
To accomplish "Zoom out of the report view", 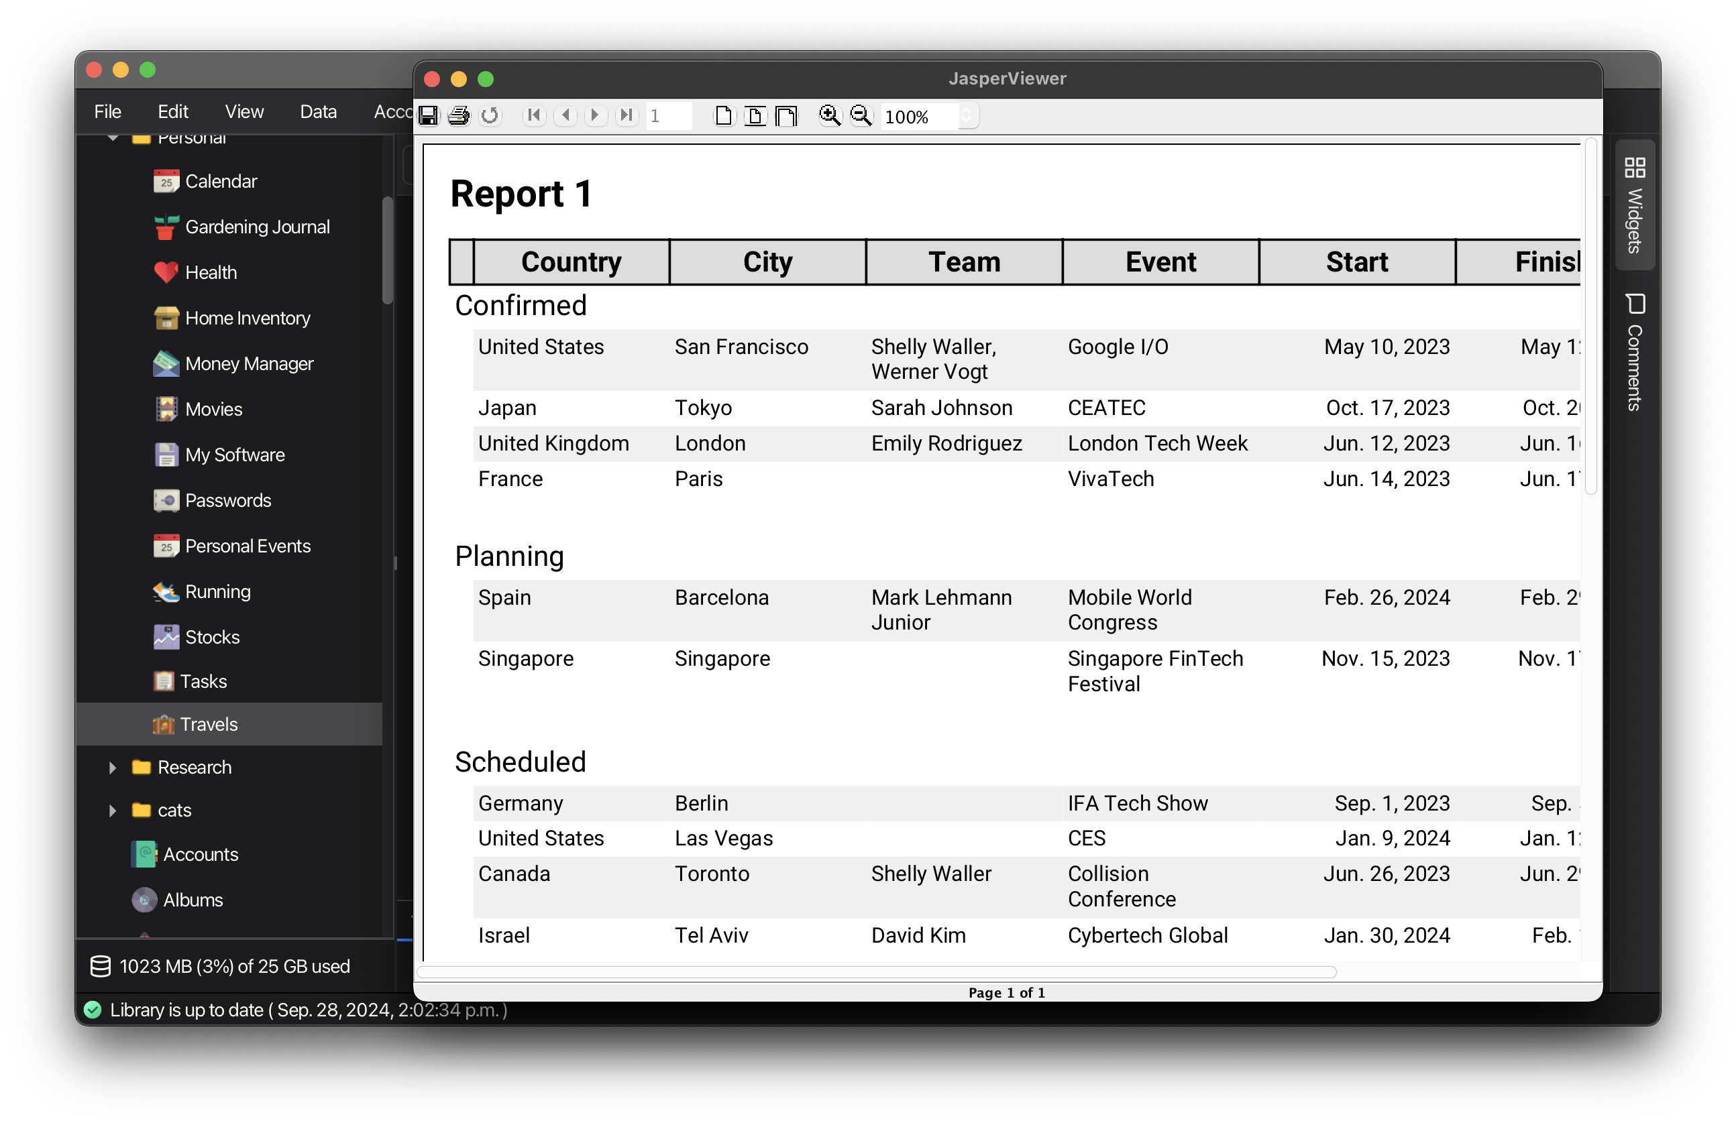I will 861,115.
